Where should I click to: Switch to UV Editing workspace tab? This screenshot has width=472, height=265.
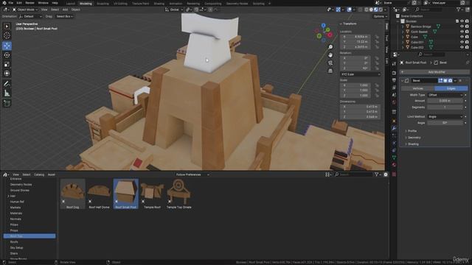[x=120, y=4]
